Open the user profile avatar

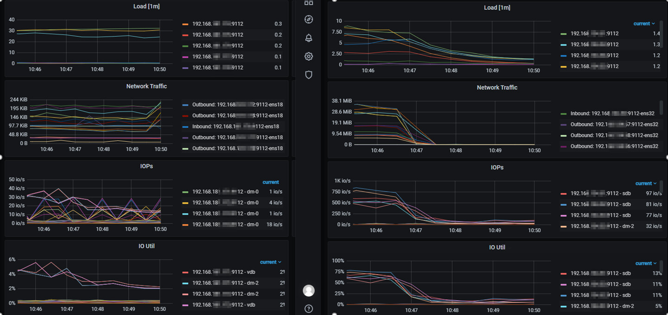tap(309, 290)
